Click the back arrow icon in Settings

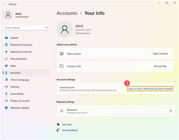(4, 4)
